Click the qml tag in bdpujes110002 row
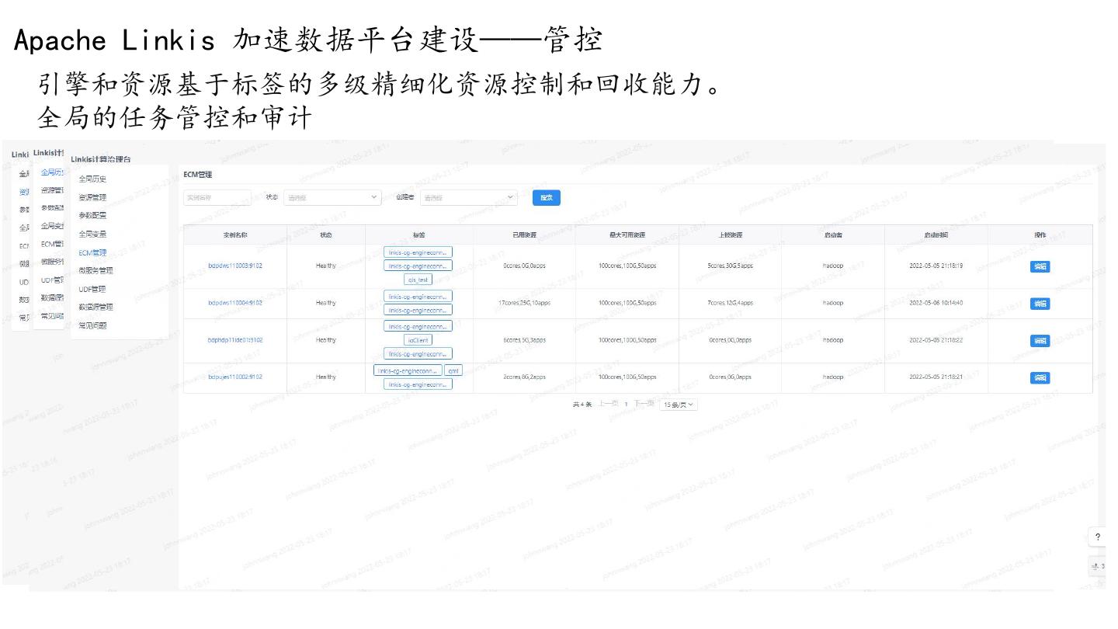 (x=453, y=370)
